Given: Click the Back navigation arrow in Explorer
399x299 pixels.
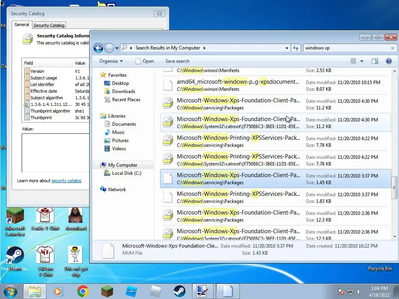Looking at the screenshot, I should tap(98, 48).
